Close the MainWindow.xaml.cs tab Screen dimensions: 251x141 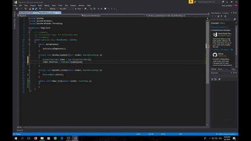tap(60, 13)
